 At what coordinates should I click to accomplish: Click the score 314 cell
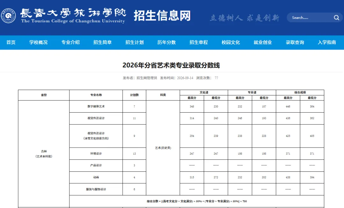click(192, 118)
